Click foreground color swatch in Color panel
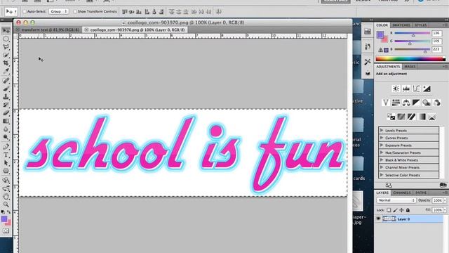 coord(380,35)
